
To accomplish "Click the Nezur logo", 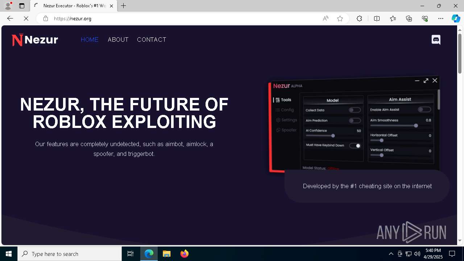I will (35, 40).
